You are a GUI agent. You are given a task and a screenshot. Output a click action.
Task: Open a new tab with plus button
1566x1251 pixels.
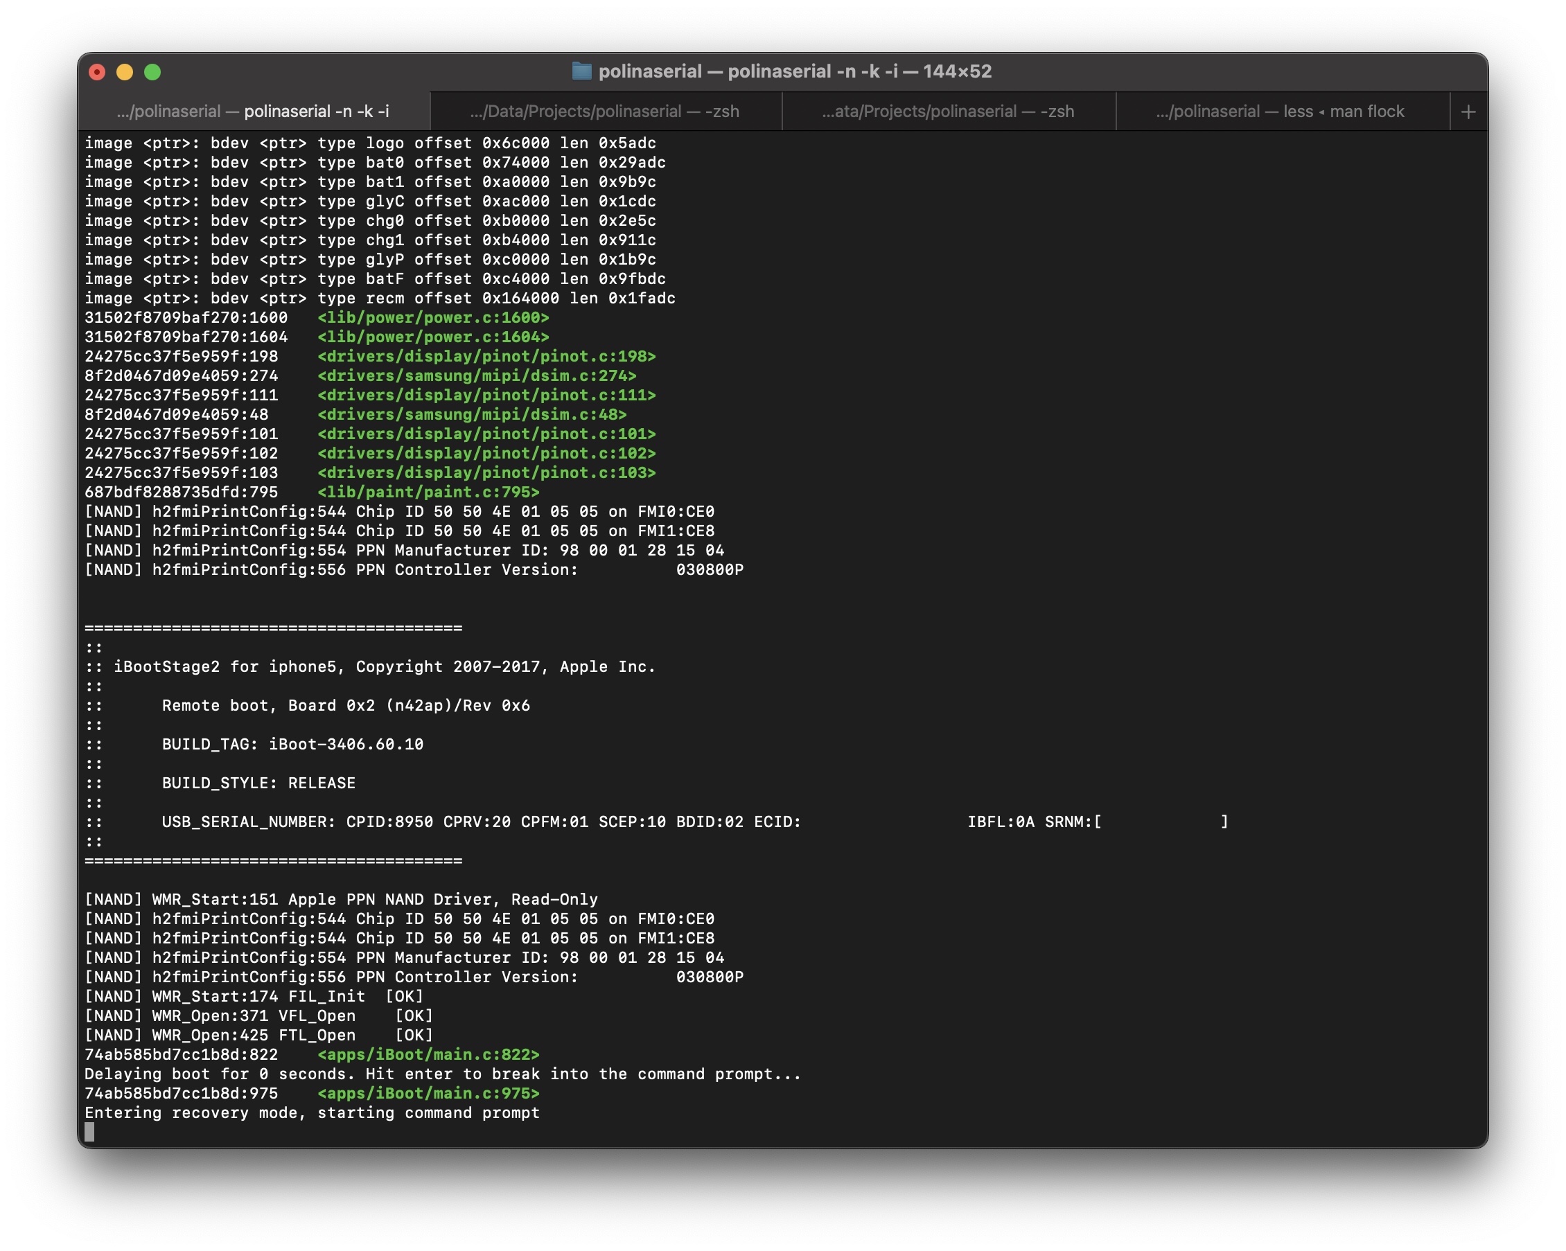[1468, 112]
